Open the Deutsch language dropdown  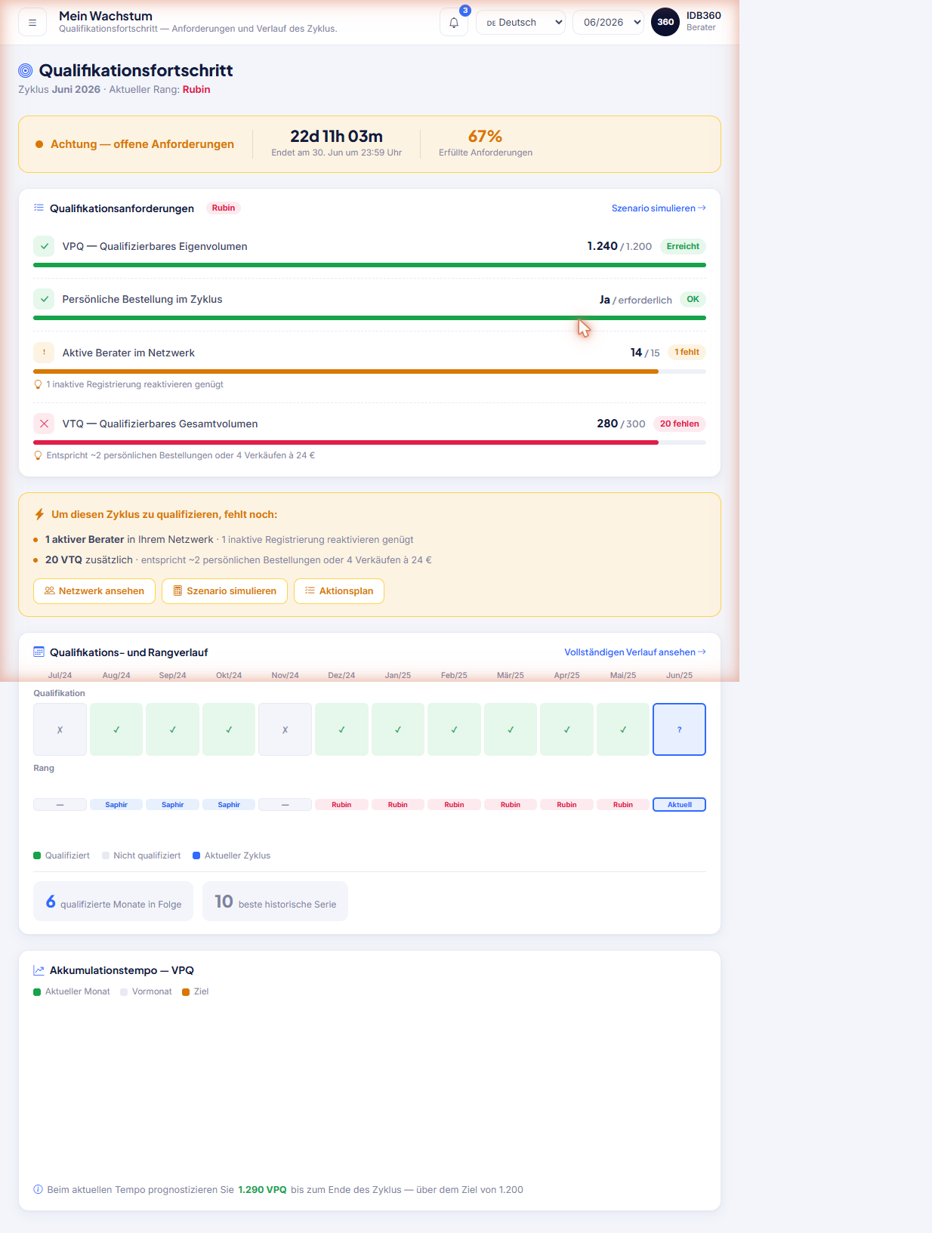tap(521, 23)
